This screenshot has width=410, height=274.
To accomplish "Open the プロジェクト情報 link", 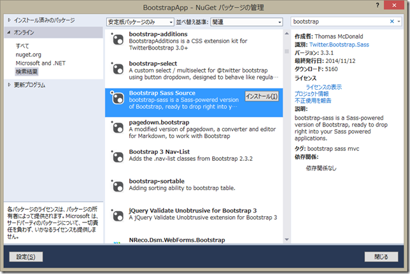I will pos(312,94).
